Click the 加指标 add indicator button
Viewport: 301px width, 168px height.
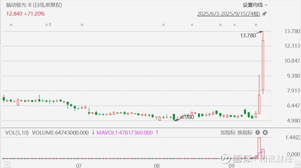click(x=228, y=133)
